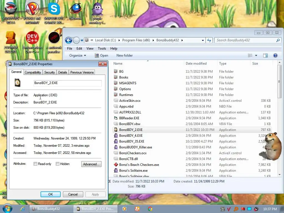Select the ZOOMER DELUXE desktop icon
The width and height of the screenshot is (284, 213).
(11, 42)
